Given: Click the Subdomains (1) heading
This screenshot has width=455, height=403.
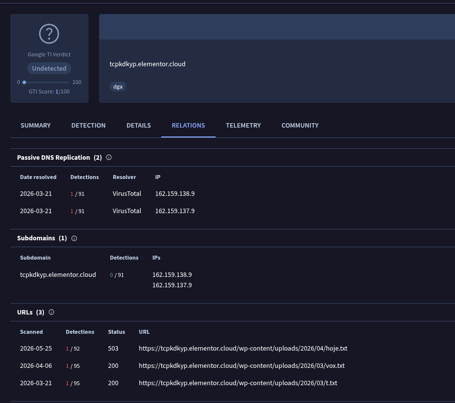Looking at the screenshot, I should point(42,238).
